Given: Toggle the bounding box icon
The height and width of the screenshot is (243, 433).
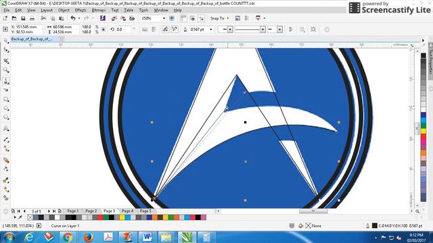Looking at the screenshot, I should click(x=313, y=29).
